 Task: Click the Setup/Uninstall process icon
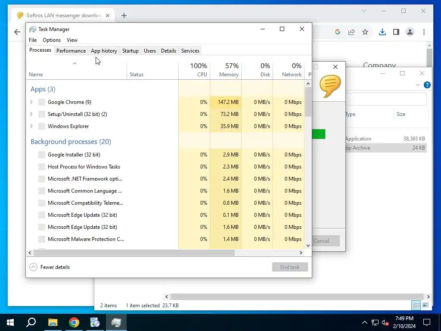[42, 114]
